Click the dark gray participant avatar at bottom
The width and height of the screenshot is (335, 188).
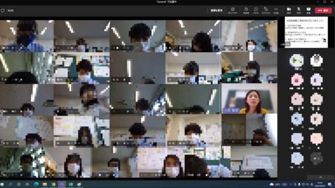pyautogui.click(x=316, y=158)
